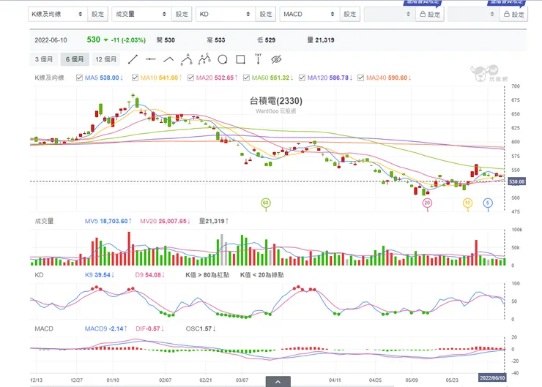Switch to the 12 個月 time range
The height and width of the screenshot is (387, 542).
coord(106,59)
